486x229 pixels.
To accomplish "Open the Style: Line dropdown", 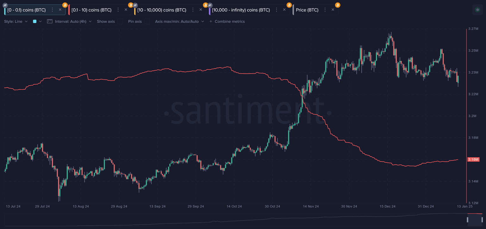I will [x=16, y=21].
